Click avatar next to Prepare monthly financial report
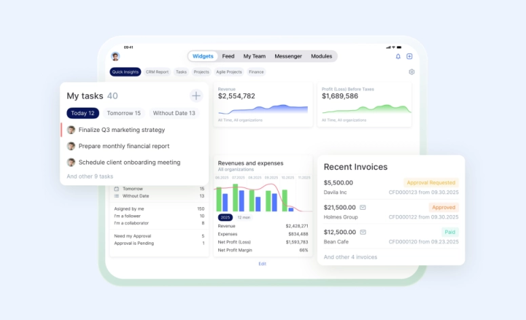 [70, 146]
